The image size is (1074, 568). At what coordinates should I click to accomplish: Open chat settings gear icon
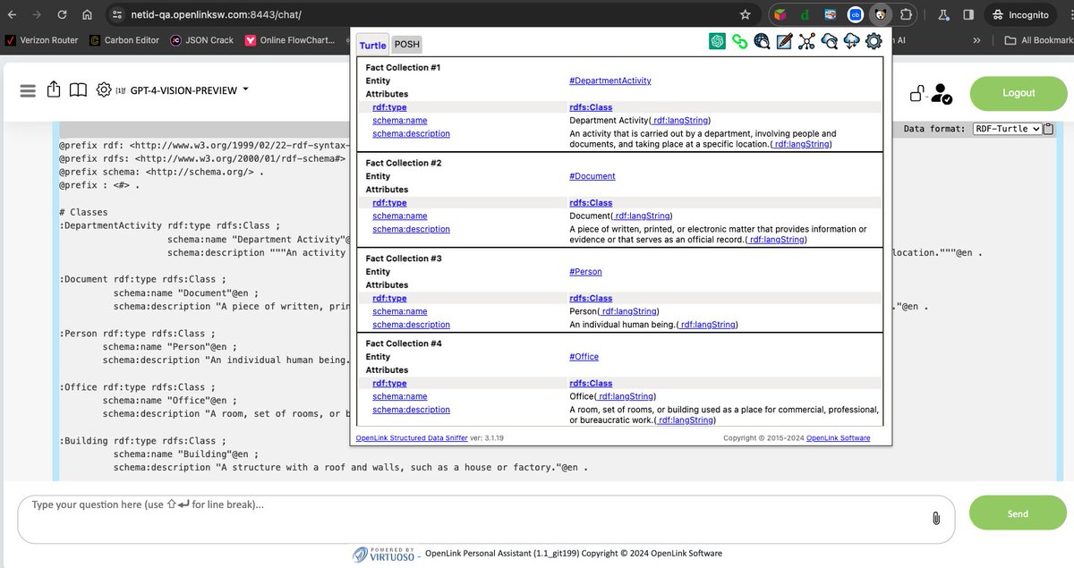[104, 89]
